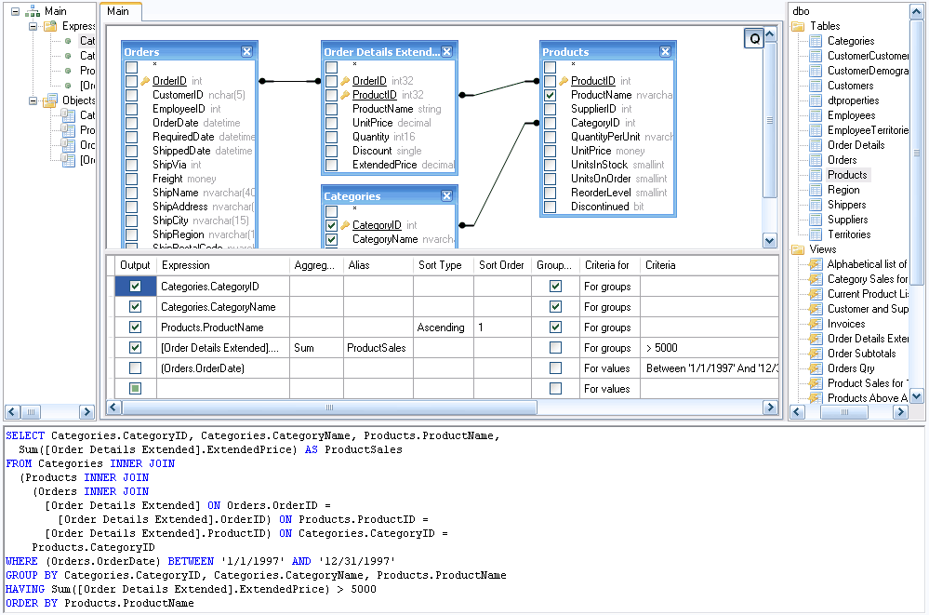Viewport: 929px width, 615px height.
Task: Toggle Output checkbox for Categories.CategoryID row
Action: [135, 287]
